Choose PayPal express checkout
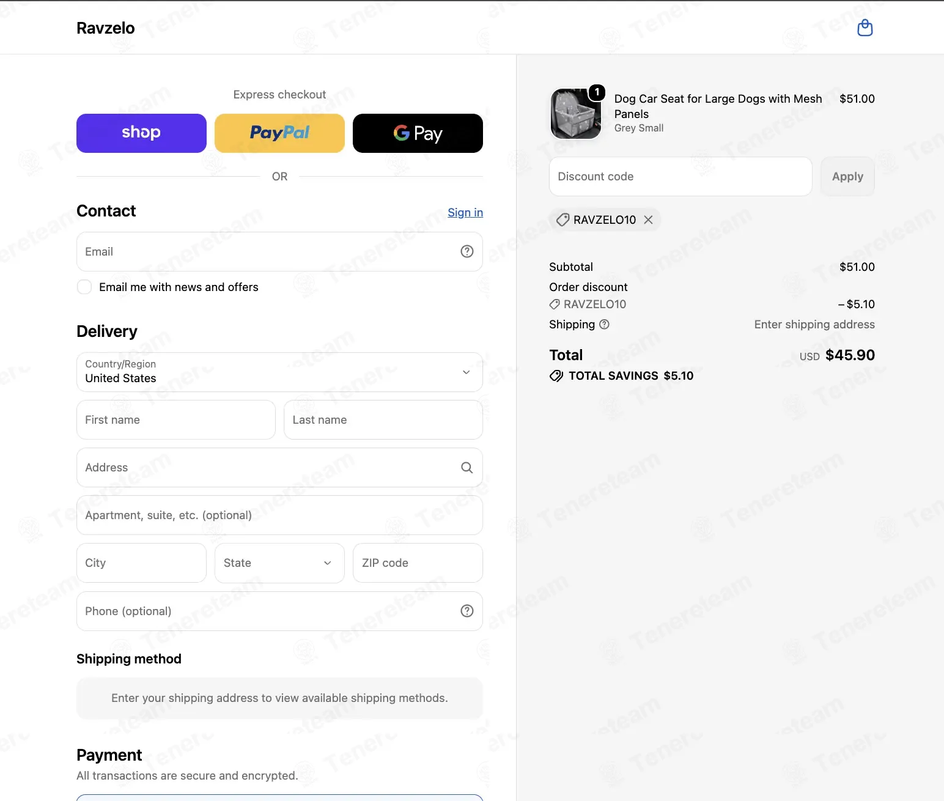944x801 pixels. [x=279, y=133]
